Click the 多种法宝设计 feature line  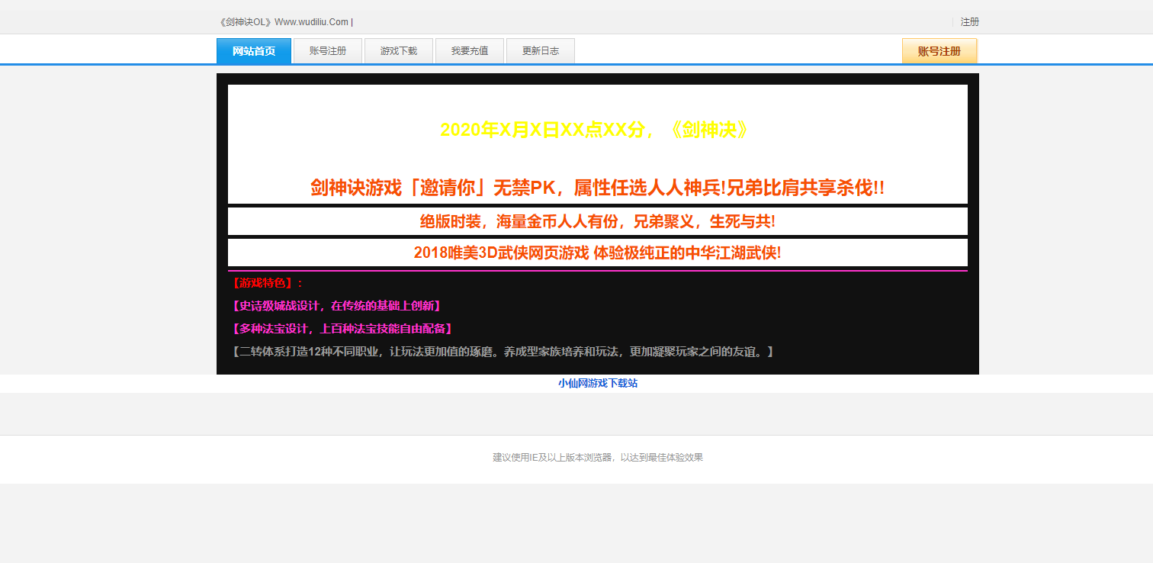pos(342,329)
